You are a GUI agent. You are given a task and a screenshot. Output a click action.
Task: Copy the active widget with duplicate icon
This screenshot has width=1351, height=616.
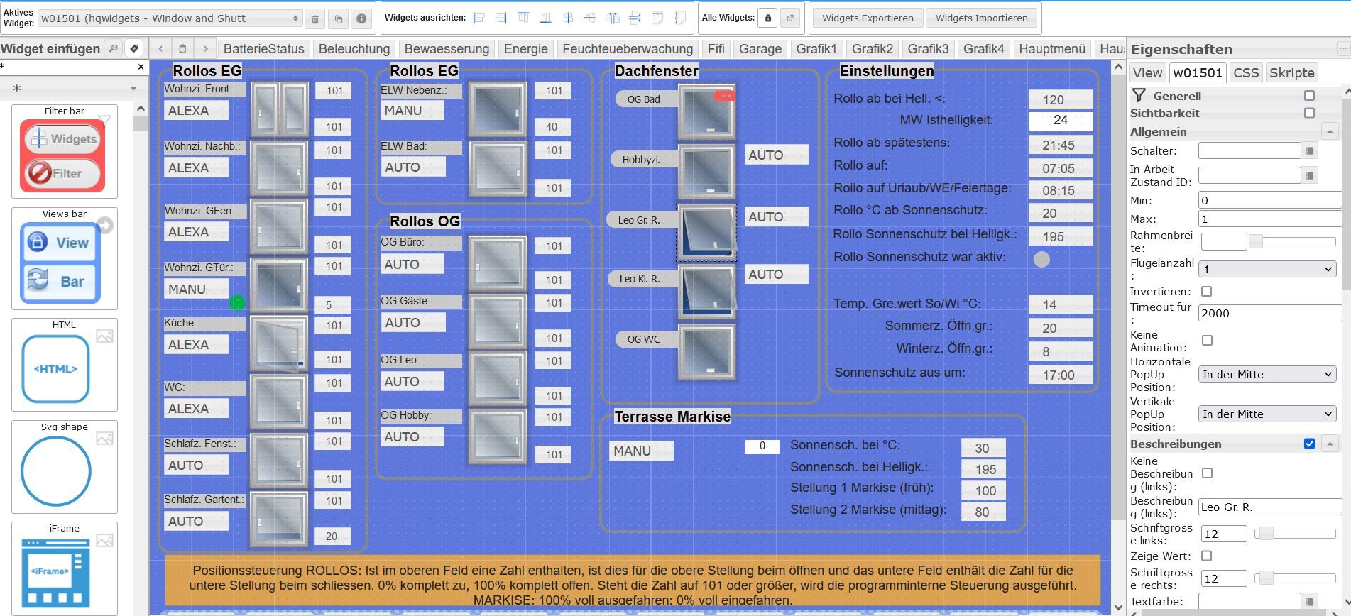coord(338,18)
